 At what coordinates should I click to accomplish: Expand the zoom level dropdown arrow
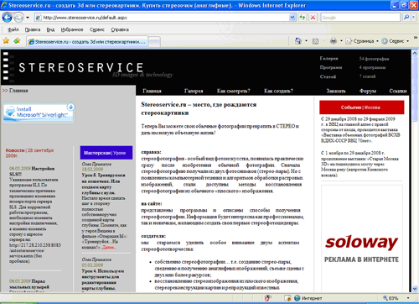click(x=408, y=298)
